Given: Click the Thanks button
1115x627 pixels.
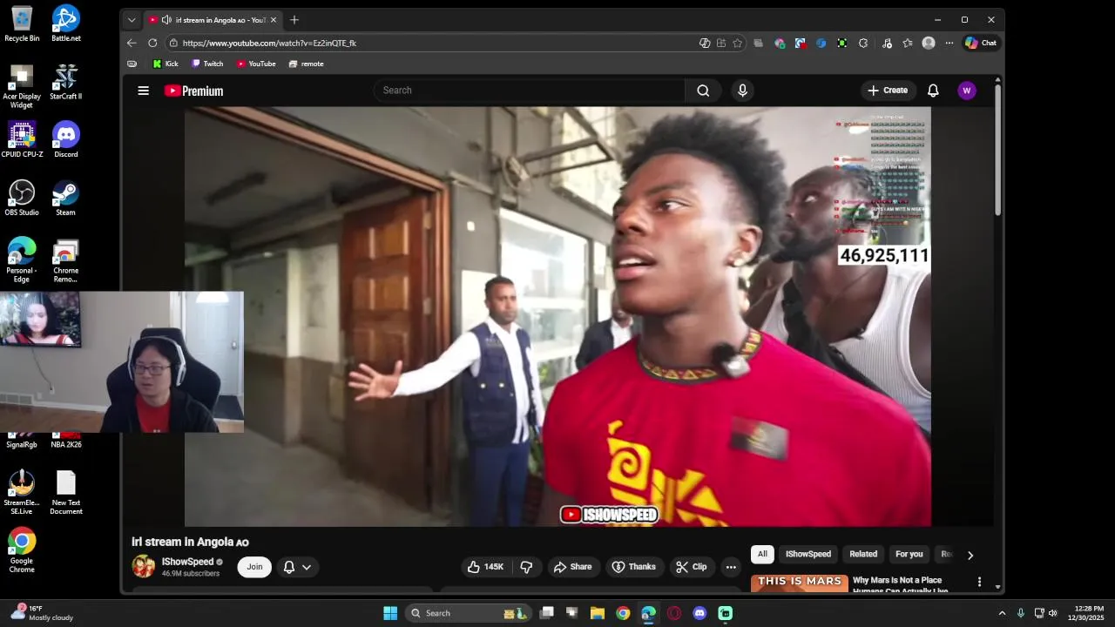Looking at the screenshot, I should pyautogui.click(x=634, y=567).
